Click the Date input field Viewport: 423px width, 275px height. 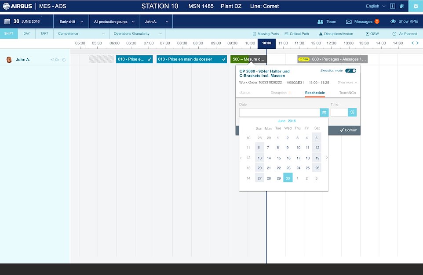tap(280, 112)
